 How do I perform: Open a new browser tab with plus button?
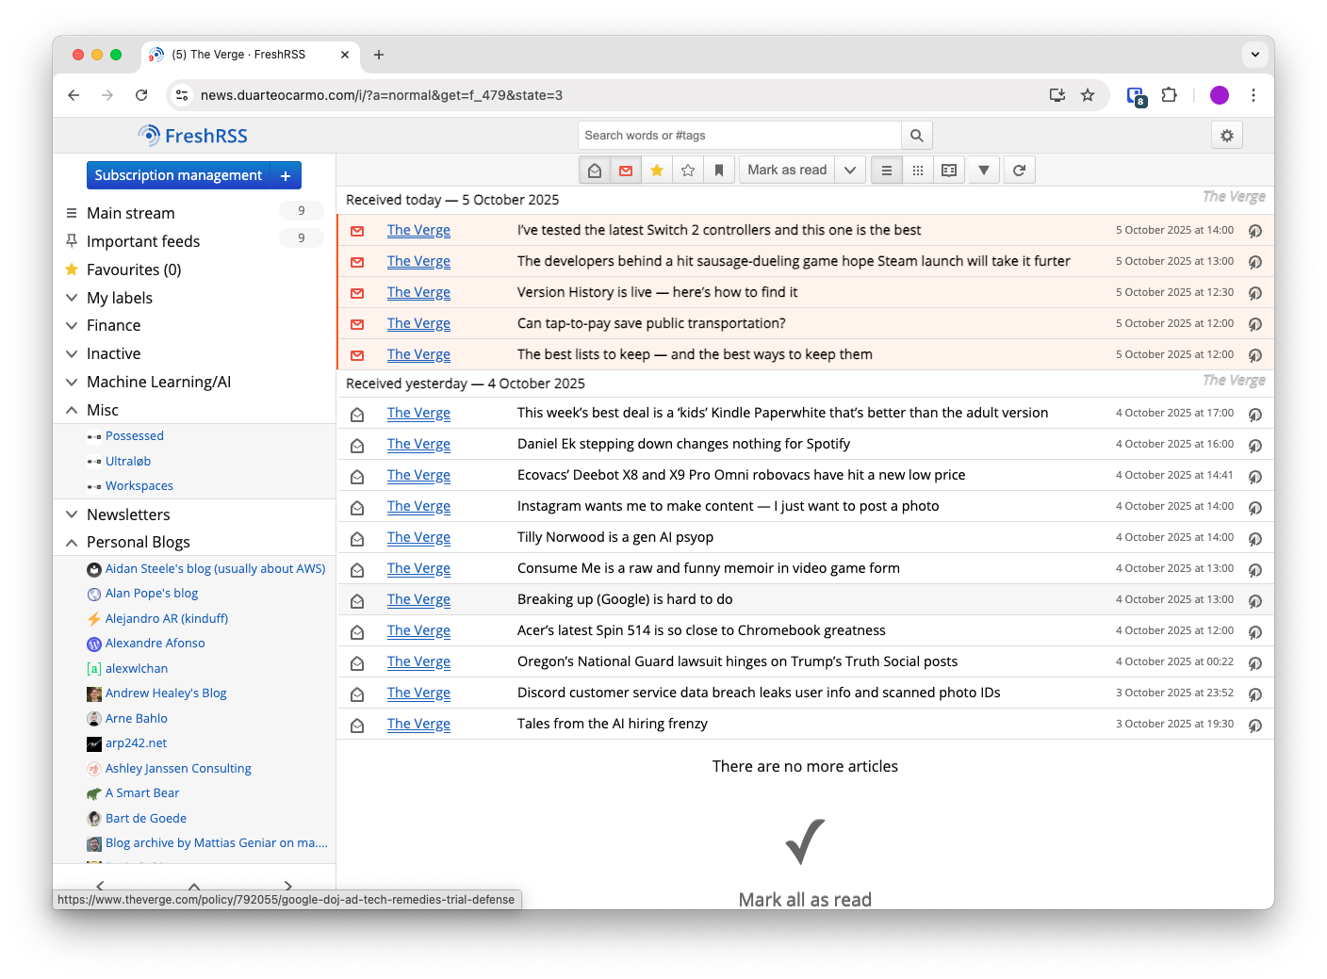379,55
